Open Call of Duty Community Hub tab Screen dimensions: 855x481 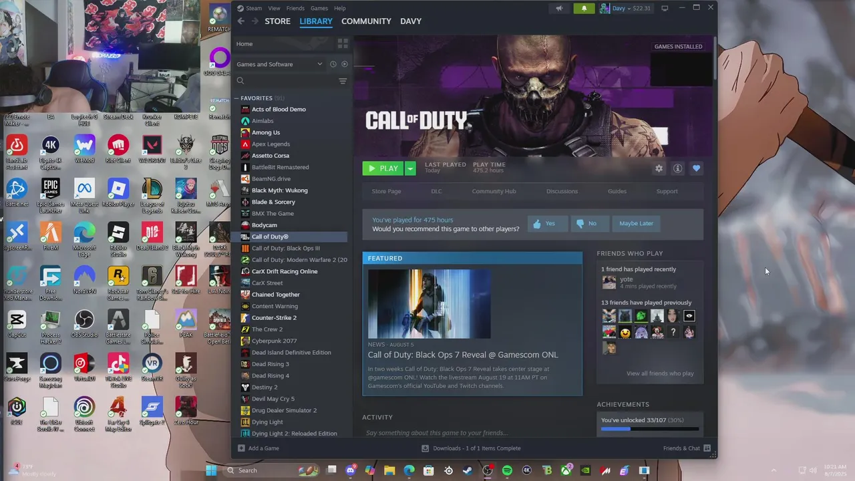[494, 191]
